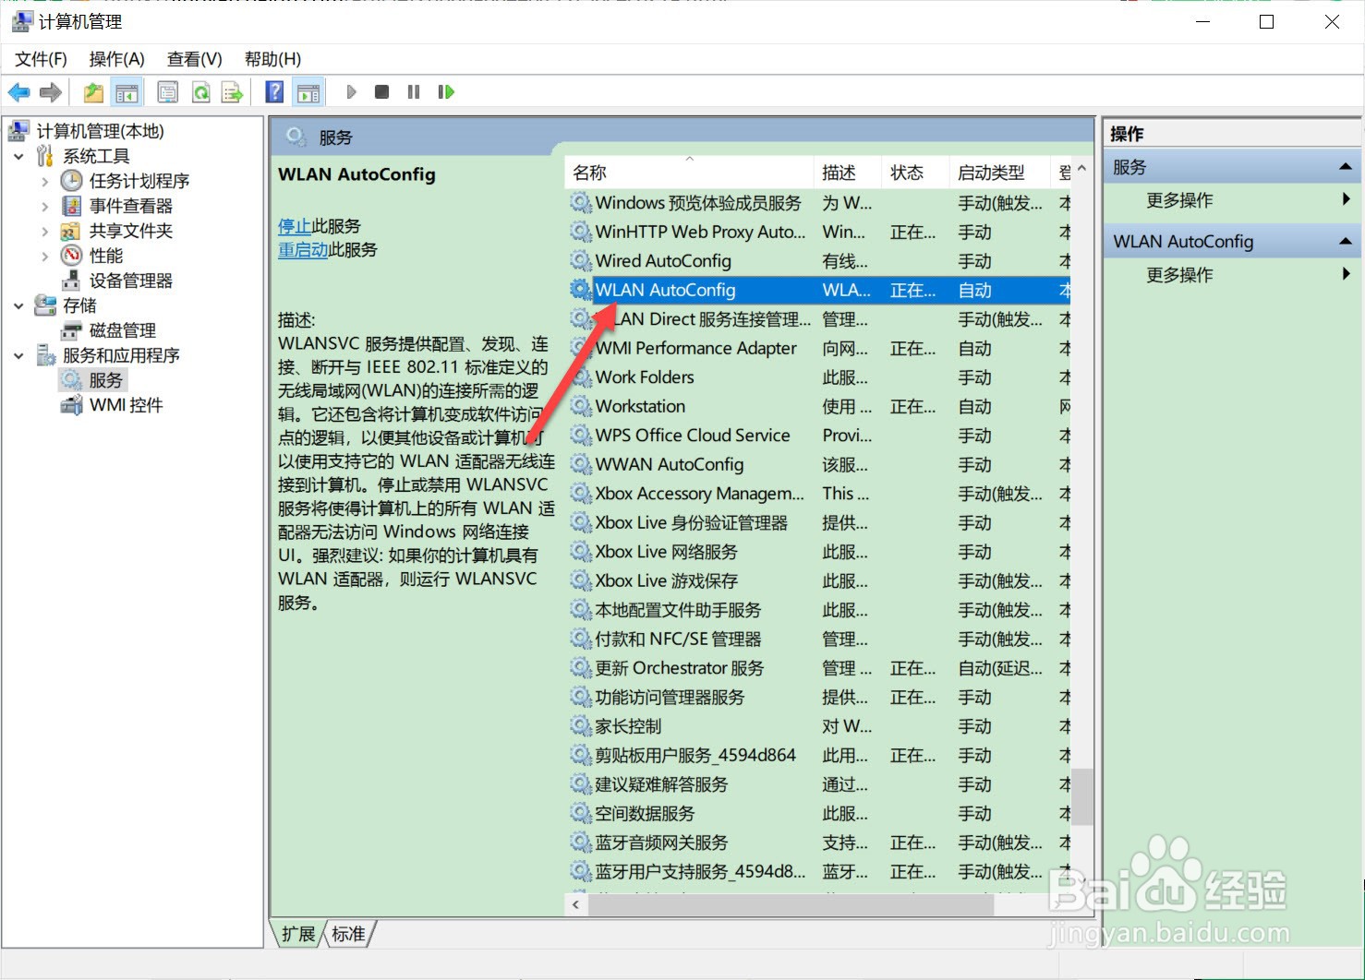
Task: Select the Wired AutoConfig service
Action: click(817, 261)
